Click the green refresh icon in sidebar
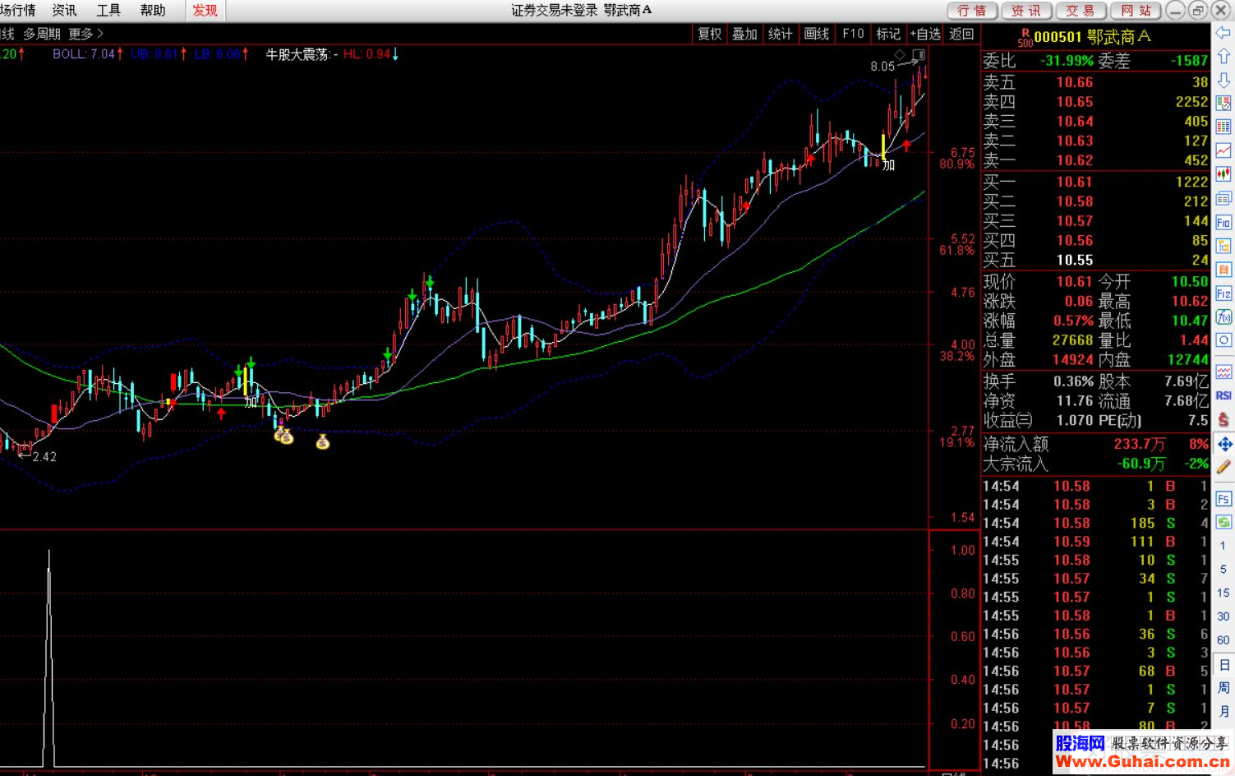Image resolution: width=1235 pixels, height=776 pixels. point(1223,522)
